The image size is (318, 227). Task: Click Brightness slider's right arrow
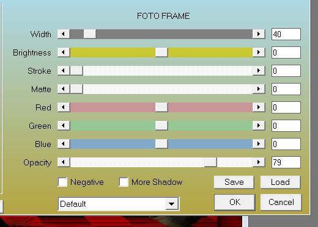[x=259, y=52]
